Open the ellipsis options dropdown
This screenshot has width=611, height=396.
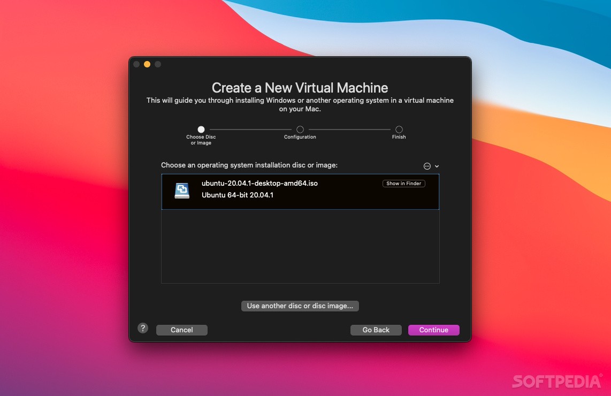tap(431, 166)
